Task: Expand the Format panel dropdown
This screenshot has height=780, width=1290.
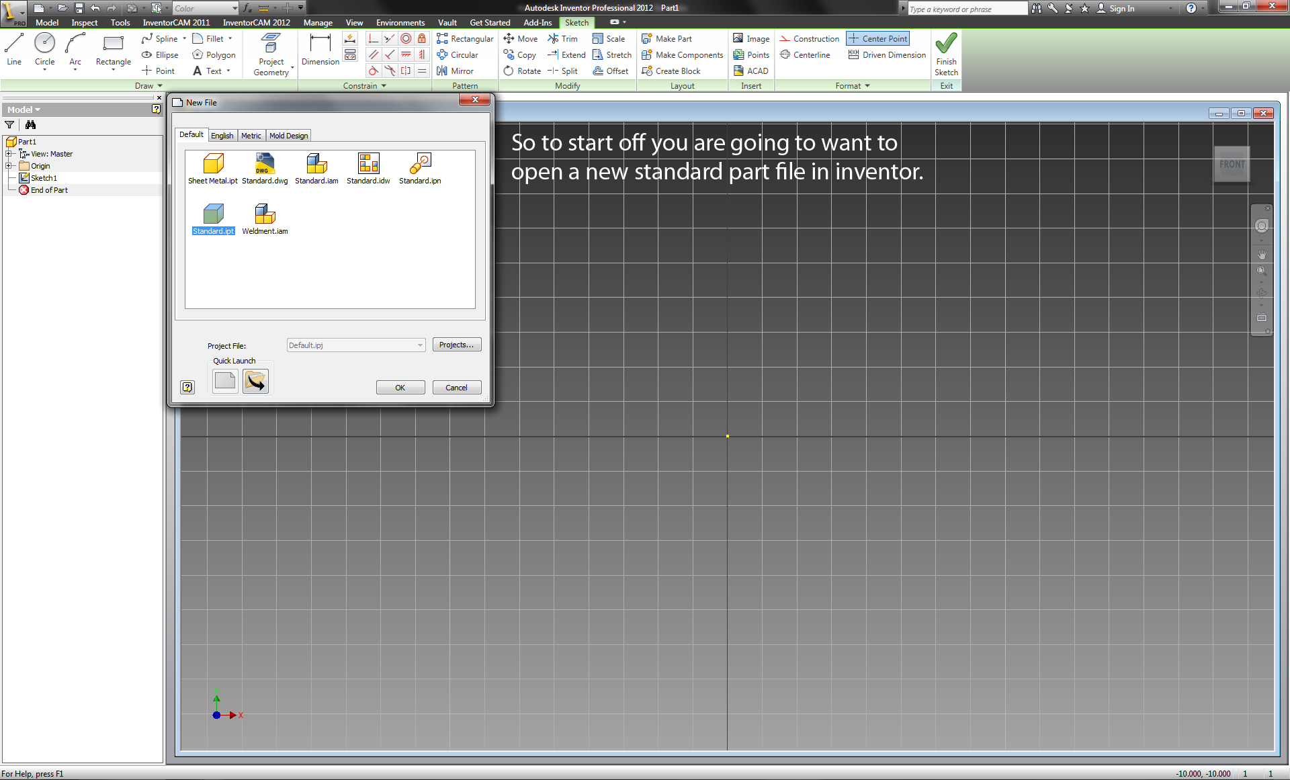Action: 867,86
